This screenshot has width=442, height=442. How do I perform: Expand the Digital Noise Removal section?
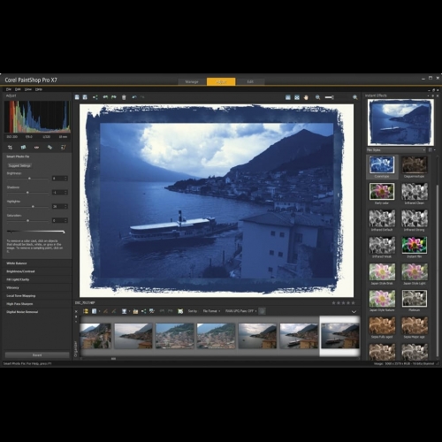(37, 312)
